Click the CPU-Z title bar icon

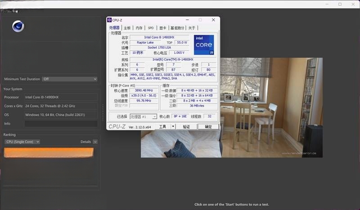tap(109, 20)
